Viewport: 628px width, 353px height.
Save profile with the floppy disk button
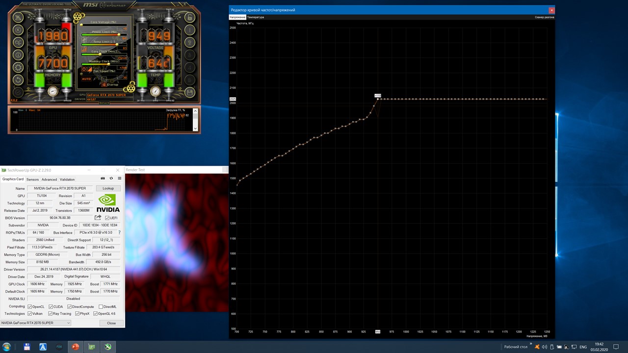pyautogui.click(x=190, y=93)
